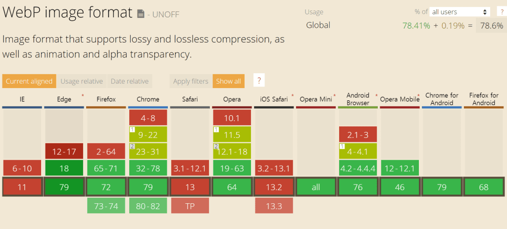Click the note 2 marker on Chrome 23-31
Image resolution: width=507 pixels, height=229 pixels.
(132, 146)
